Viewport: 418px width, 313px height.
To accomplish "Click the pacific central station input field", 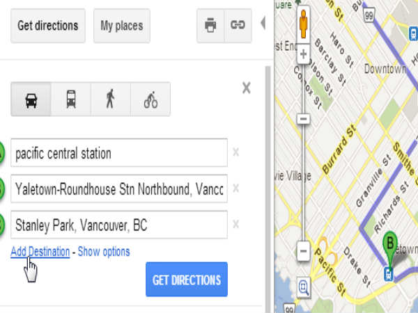I will 119,153.
